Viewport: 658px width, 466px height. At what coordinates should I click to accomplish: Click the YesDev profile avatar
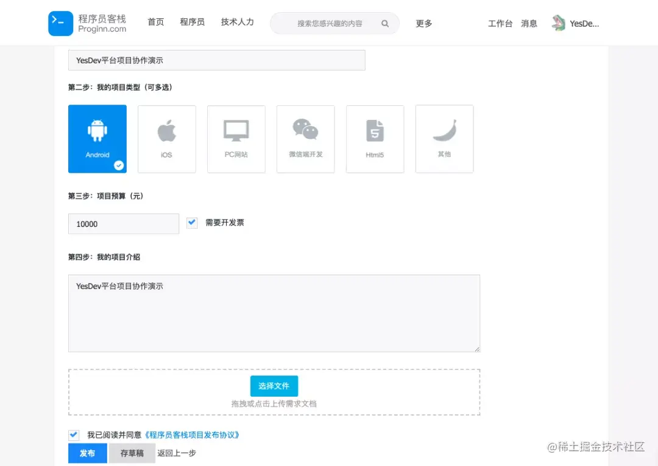pos(558,22)
